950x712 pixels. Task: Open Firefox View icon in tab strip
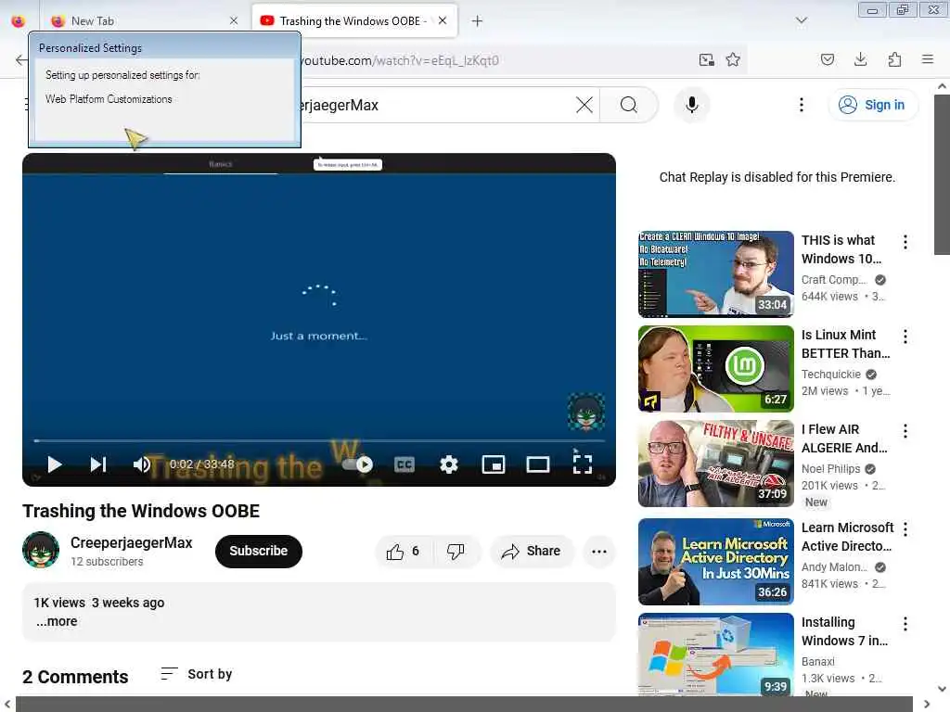(19, 21)
